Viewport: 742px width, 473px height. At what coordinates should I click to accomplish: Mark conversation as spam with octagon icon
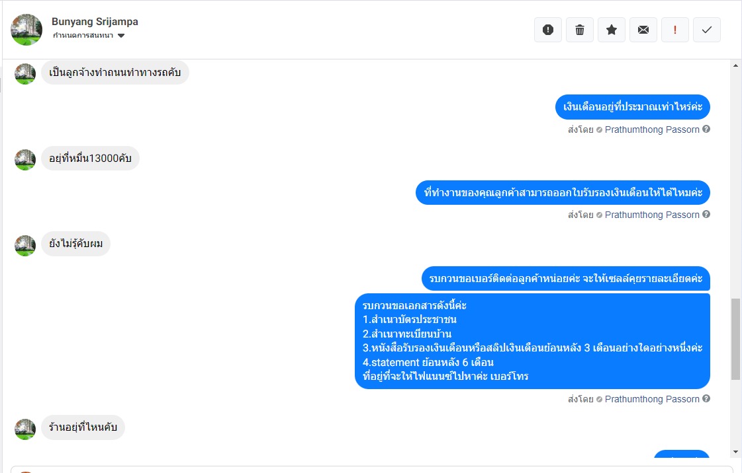point(548,30)
